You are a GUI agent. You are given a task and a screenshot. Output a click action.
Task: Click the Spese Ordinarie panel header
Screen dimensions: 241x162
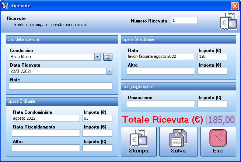click(62, 101)
